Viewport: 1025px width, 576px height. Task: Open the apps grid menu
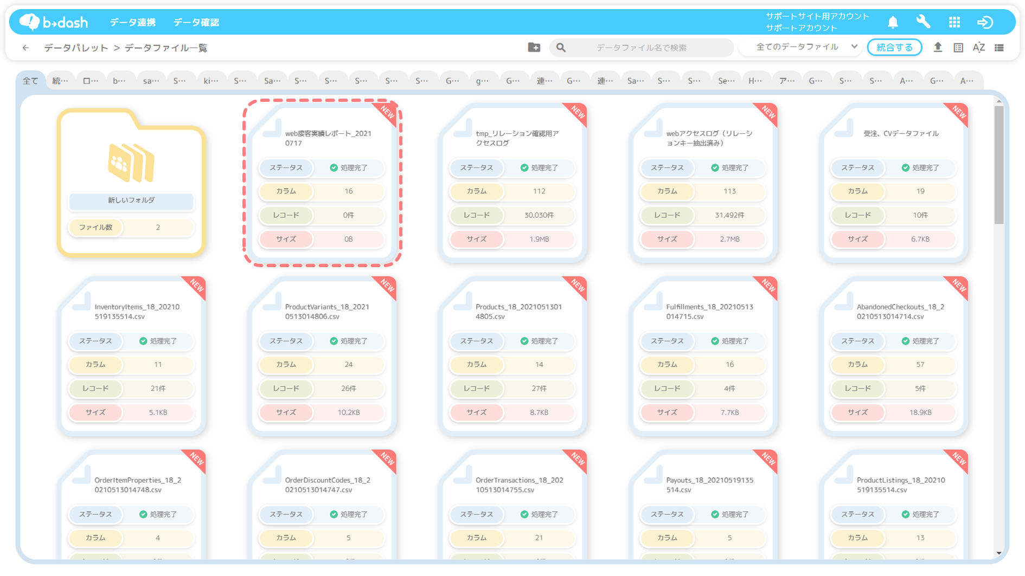tap(954, 22)
